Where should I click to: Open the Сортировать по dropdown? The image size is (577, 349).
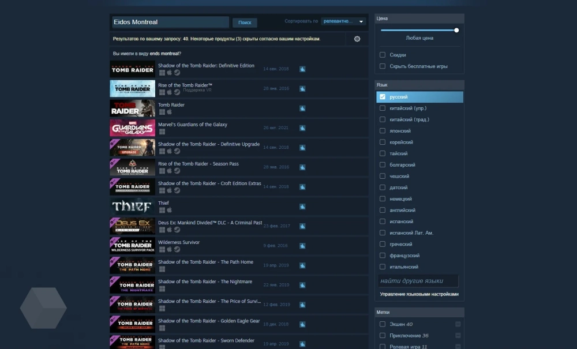tap(344, 21)
